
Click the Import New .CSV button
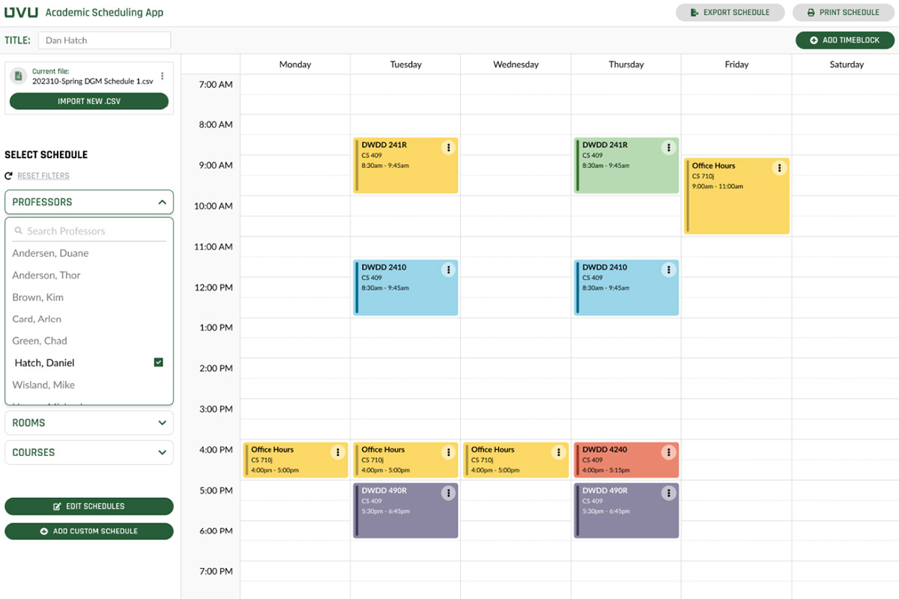[89, 101]
